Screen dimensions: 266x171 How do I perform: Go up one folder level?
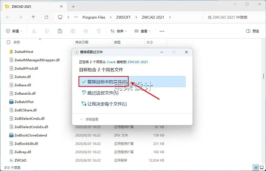point(33,17)
